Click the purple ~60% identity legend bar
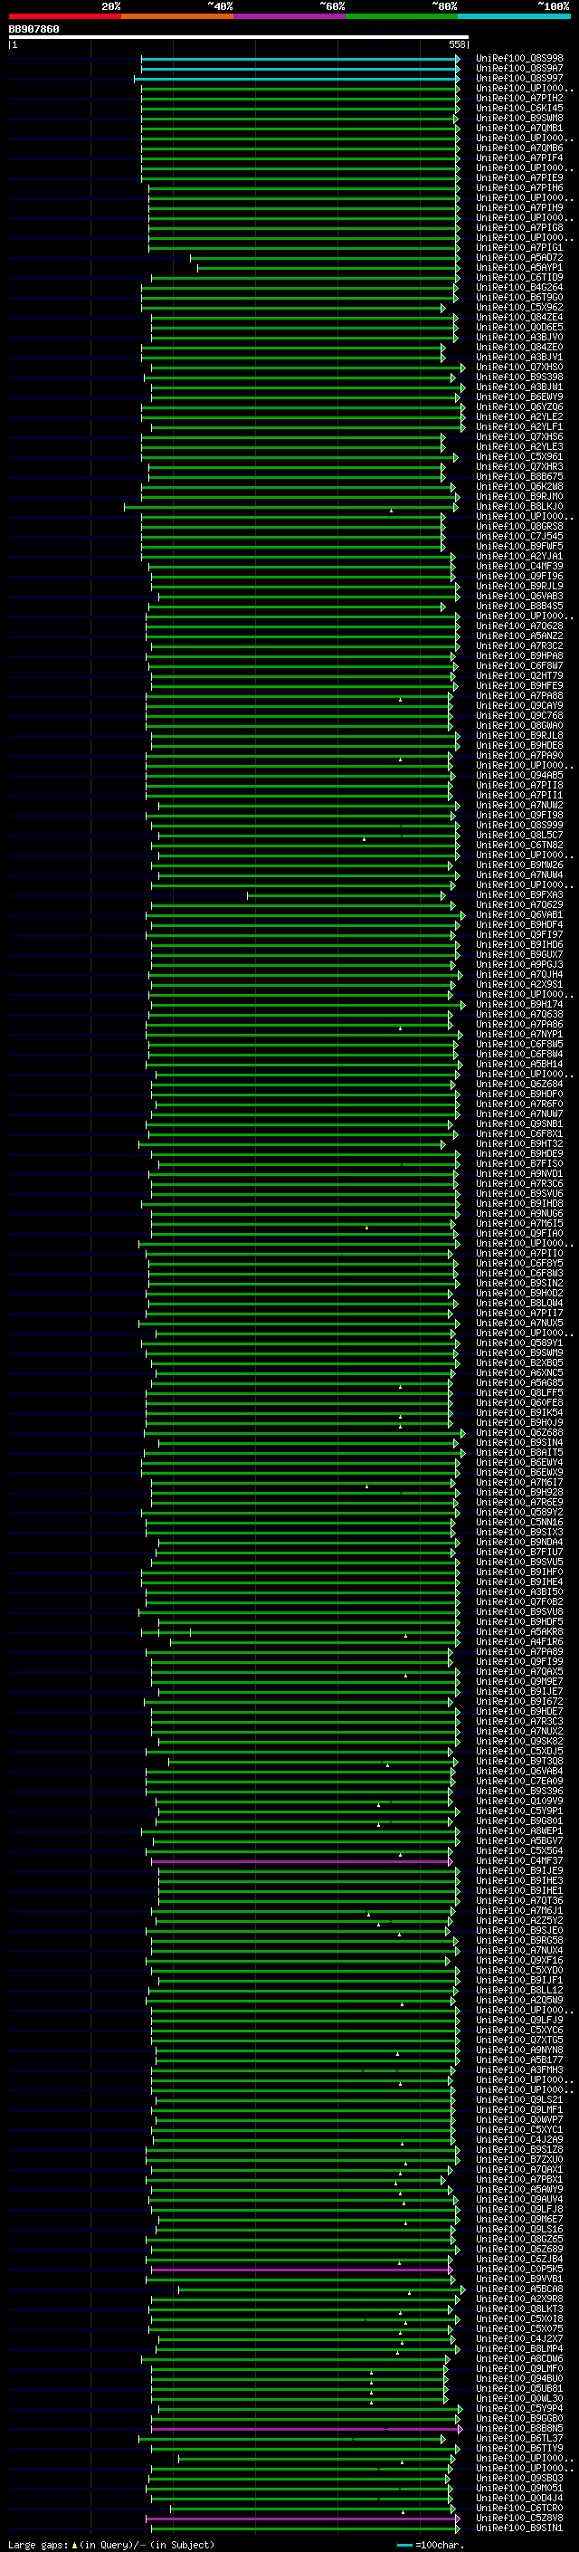 (x=289, y=16)
